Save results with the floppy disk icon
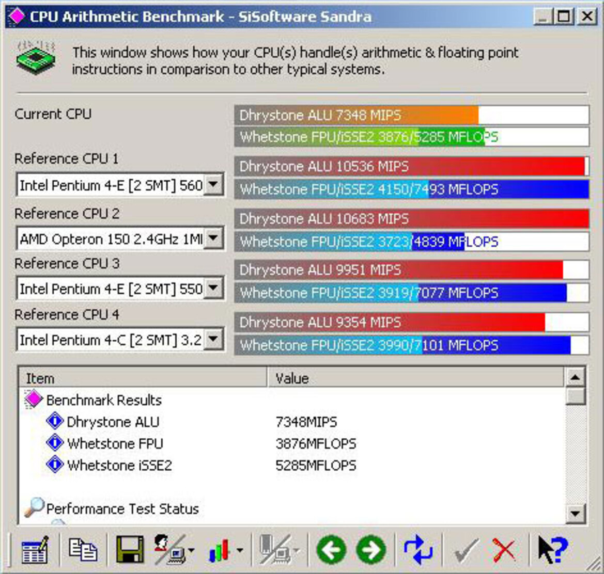Viewport: 604px width, 574px height. tap(130, 549)
